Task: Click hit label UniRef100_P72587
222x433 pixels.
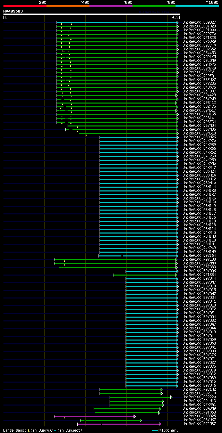Action: 199,424
